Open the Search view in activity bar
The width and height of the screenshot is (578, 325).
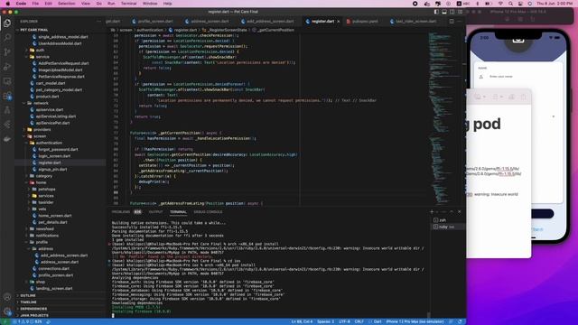tap(7, 37)
